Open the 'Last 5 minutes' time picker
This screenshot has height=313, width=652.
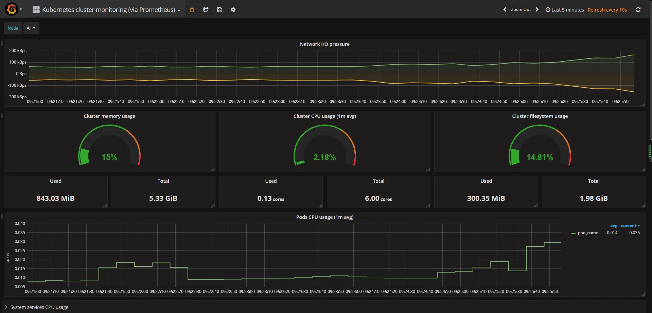[x=565, y=10]
